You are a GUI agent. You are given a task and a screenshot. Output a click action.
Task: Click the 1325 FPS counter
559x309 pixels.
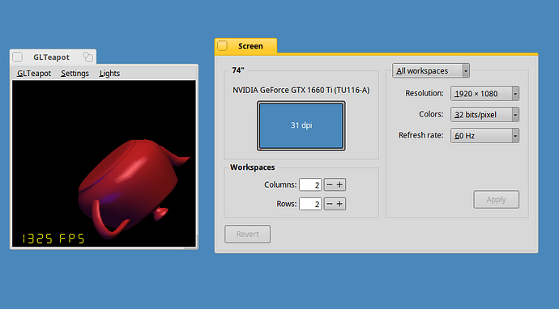click(x=53, y=239)
